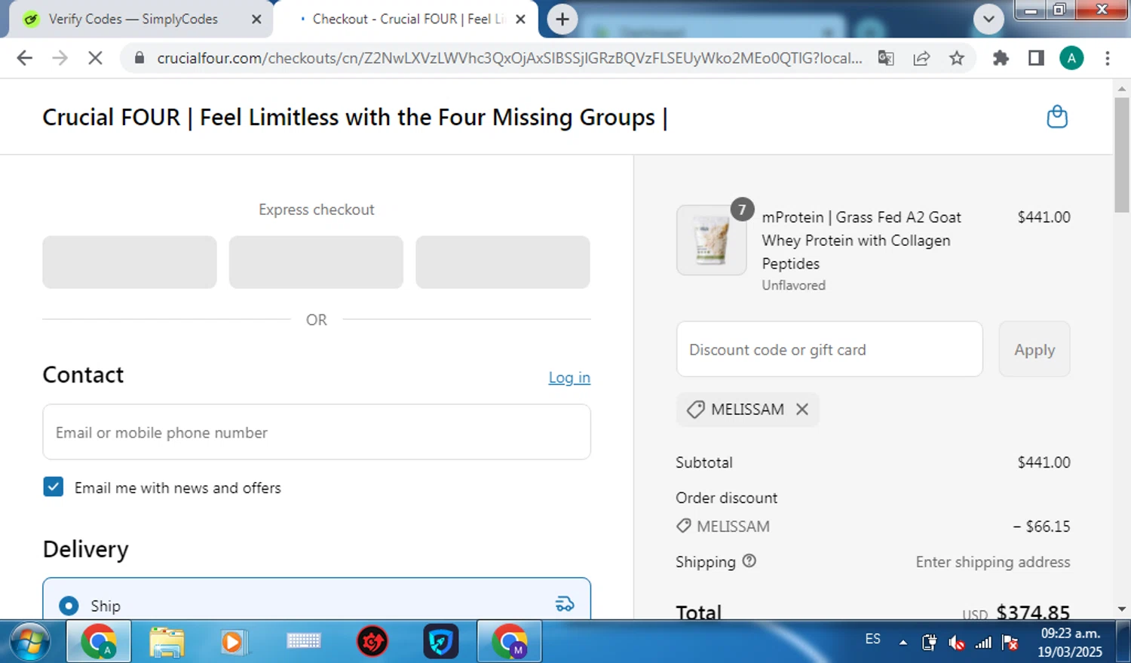Click the share page icon
This screenshot has height=663, width=1131.
(x=921, y=58)
